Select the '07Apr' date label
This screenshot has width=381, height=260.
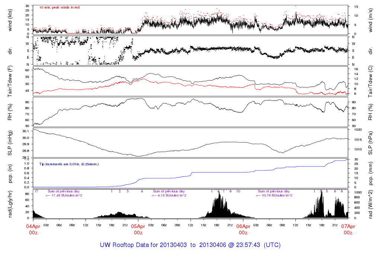[348, 226]
